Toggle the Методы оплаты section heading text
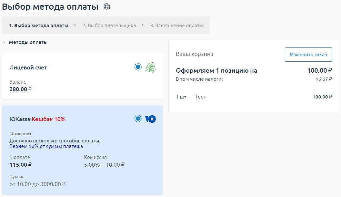Image resolution: width=341 pixels, height=197 pixels. [28, 42]
